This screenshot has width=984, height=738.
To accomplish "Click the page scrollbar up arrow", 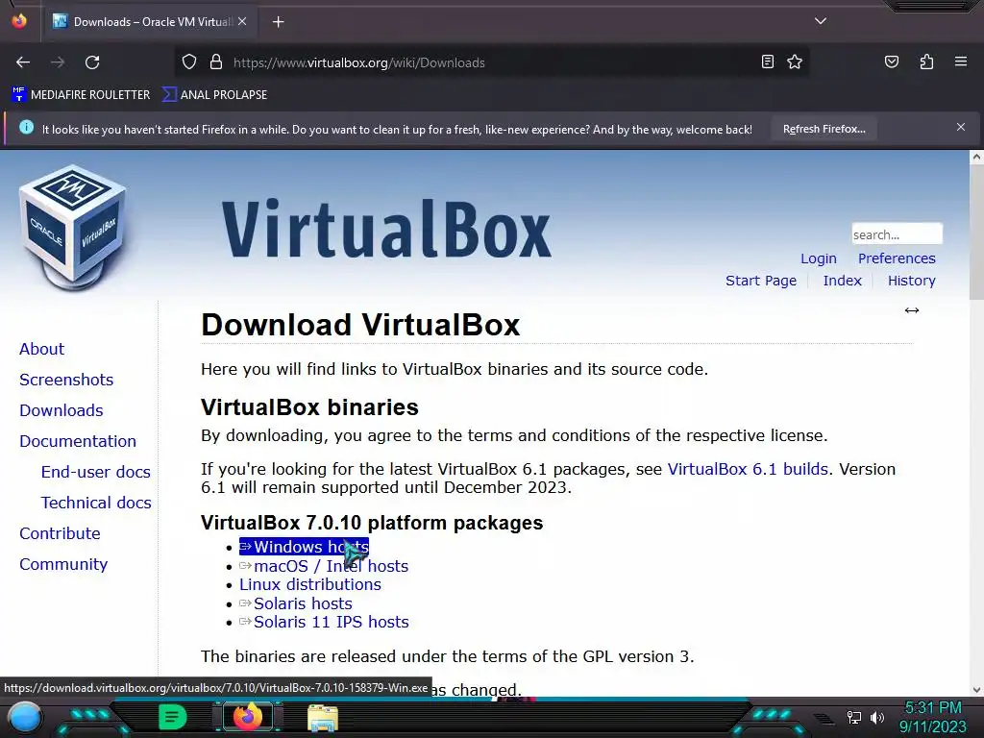I will point(976,157).
